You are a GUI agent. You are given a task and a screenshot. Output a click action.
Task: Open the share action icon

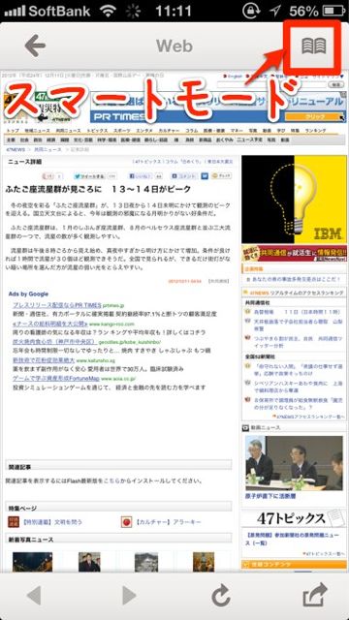tap(315, 595)
